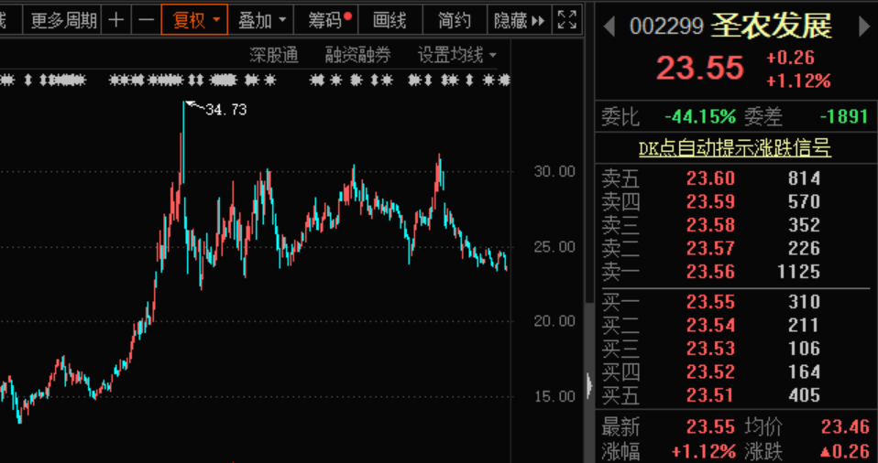The height and width of the screenshot is (463, 878).
Task: Click 卖一 volume 1125
Action: pyautogui.click(x=798, y=271)
